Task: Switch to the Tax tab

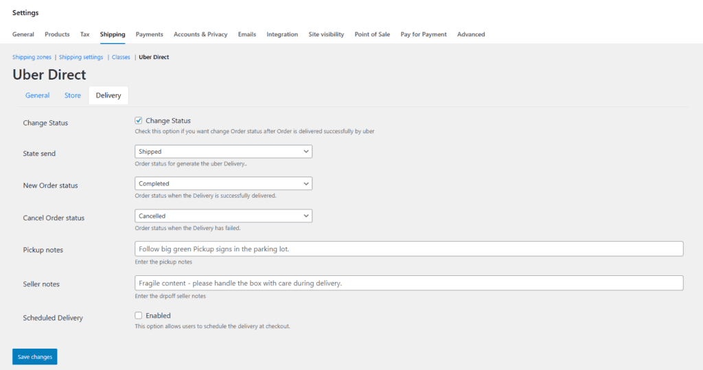Action: (84, 34)
